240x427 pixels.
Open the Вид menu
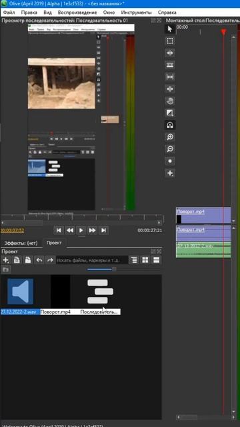(x=47, y=13)
